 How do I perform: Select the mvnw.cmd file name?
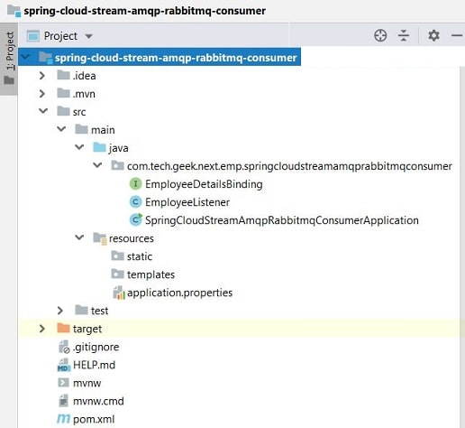(x=98, y=401)
